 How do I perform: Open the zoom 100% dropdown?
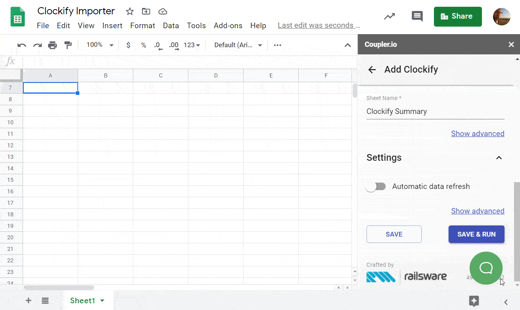[100, 45]
